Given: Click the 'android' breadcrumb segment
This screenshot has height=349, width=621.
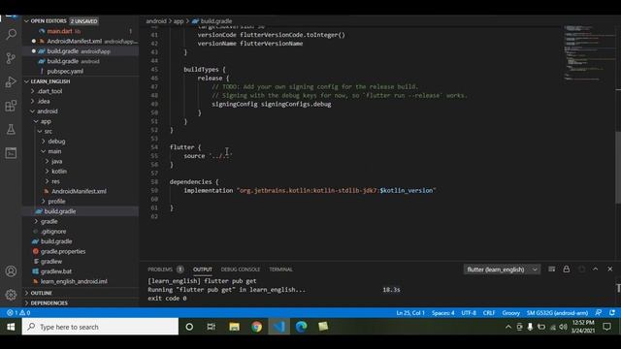Looking at the screenshot, I should [x=156, y=21].
